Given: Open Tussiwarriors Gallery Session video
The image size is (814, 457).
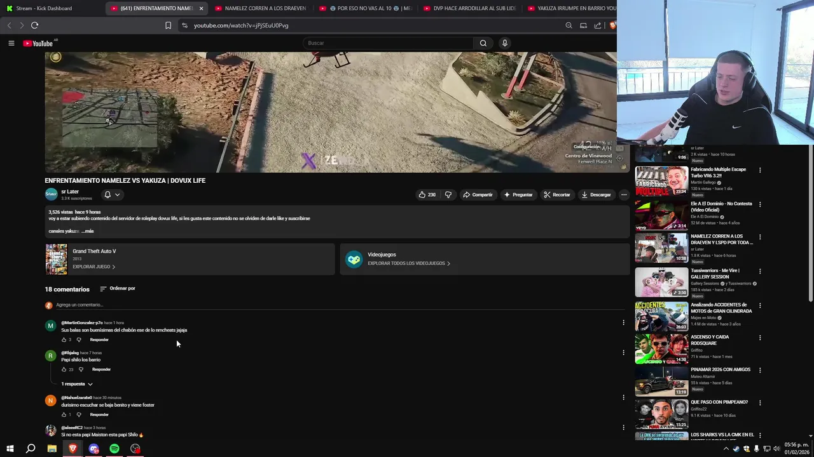Looking at the screenshot, I should pyautogui.click(x=661, y=282).
